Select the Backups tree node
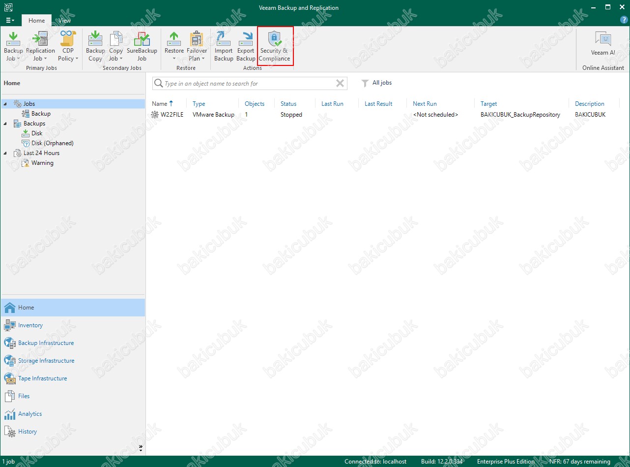 [x=34, y=124]
